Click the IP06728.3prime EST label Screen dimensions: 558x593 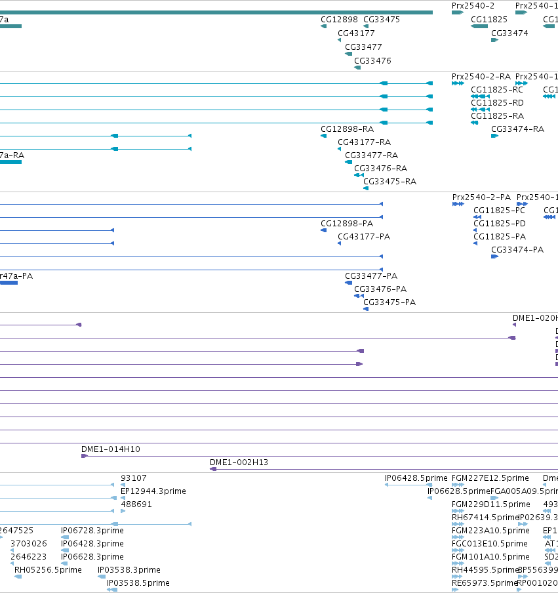tap(92, 531)
